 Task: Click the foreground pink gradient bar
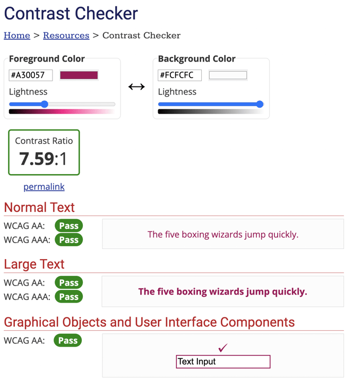[x=62, y=111]
